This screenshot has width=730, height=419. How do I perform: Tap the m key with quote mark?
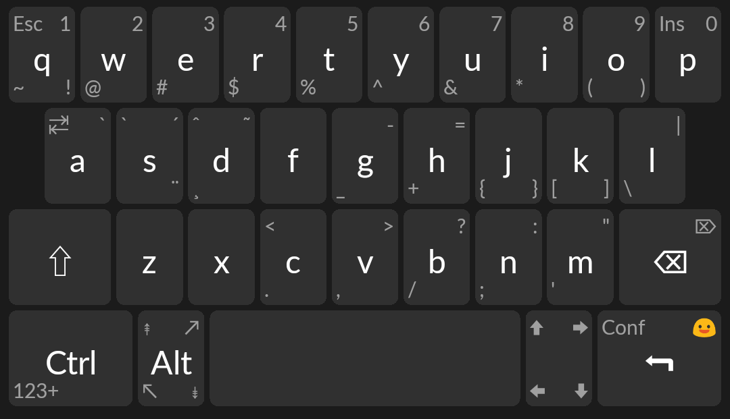pyautogui.click(x=580, y=257)
